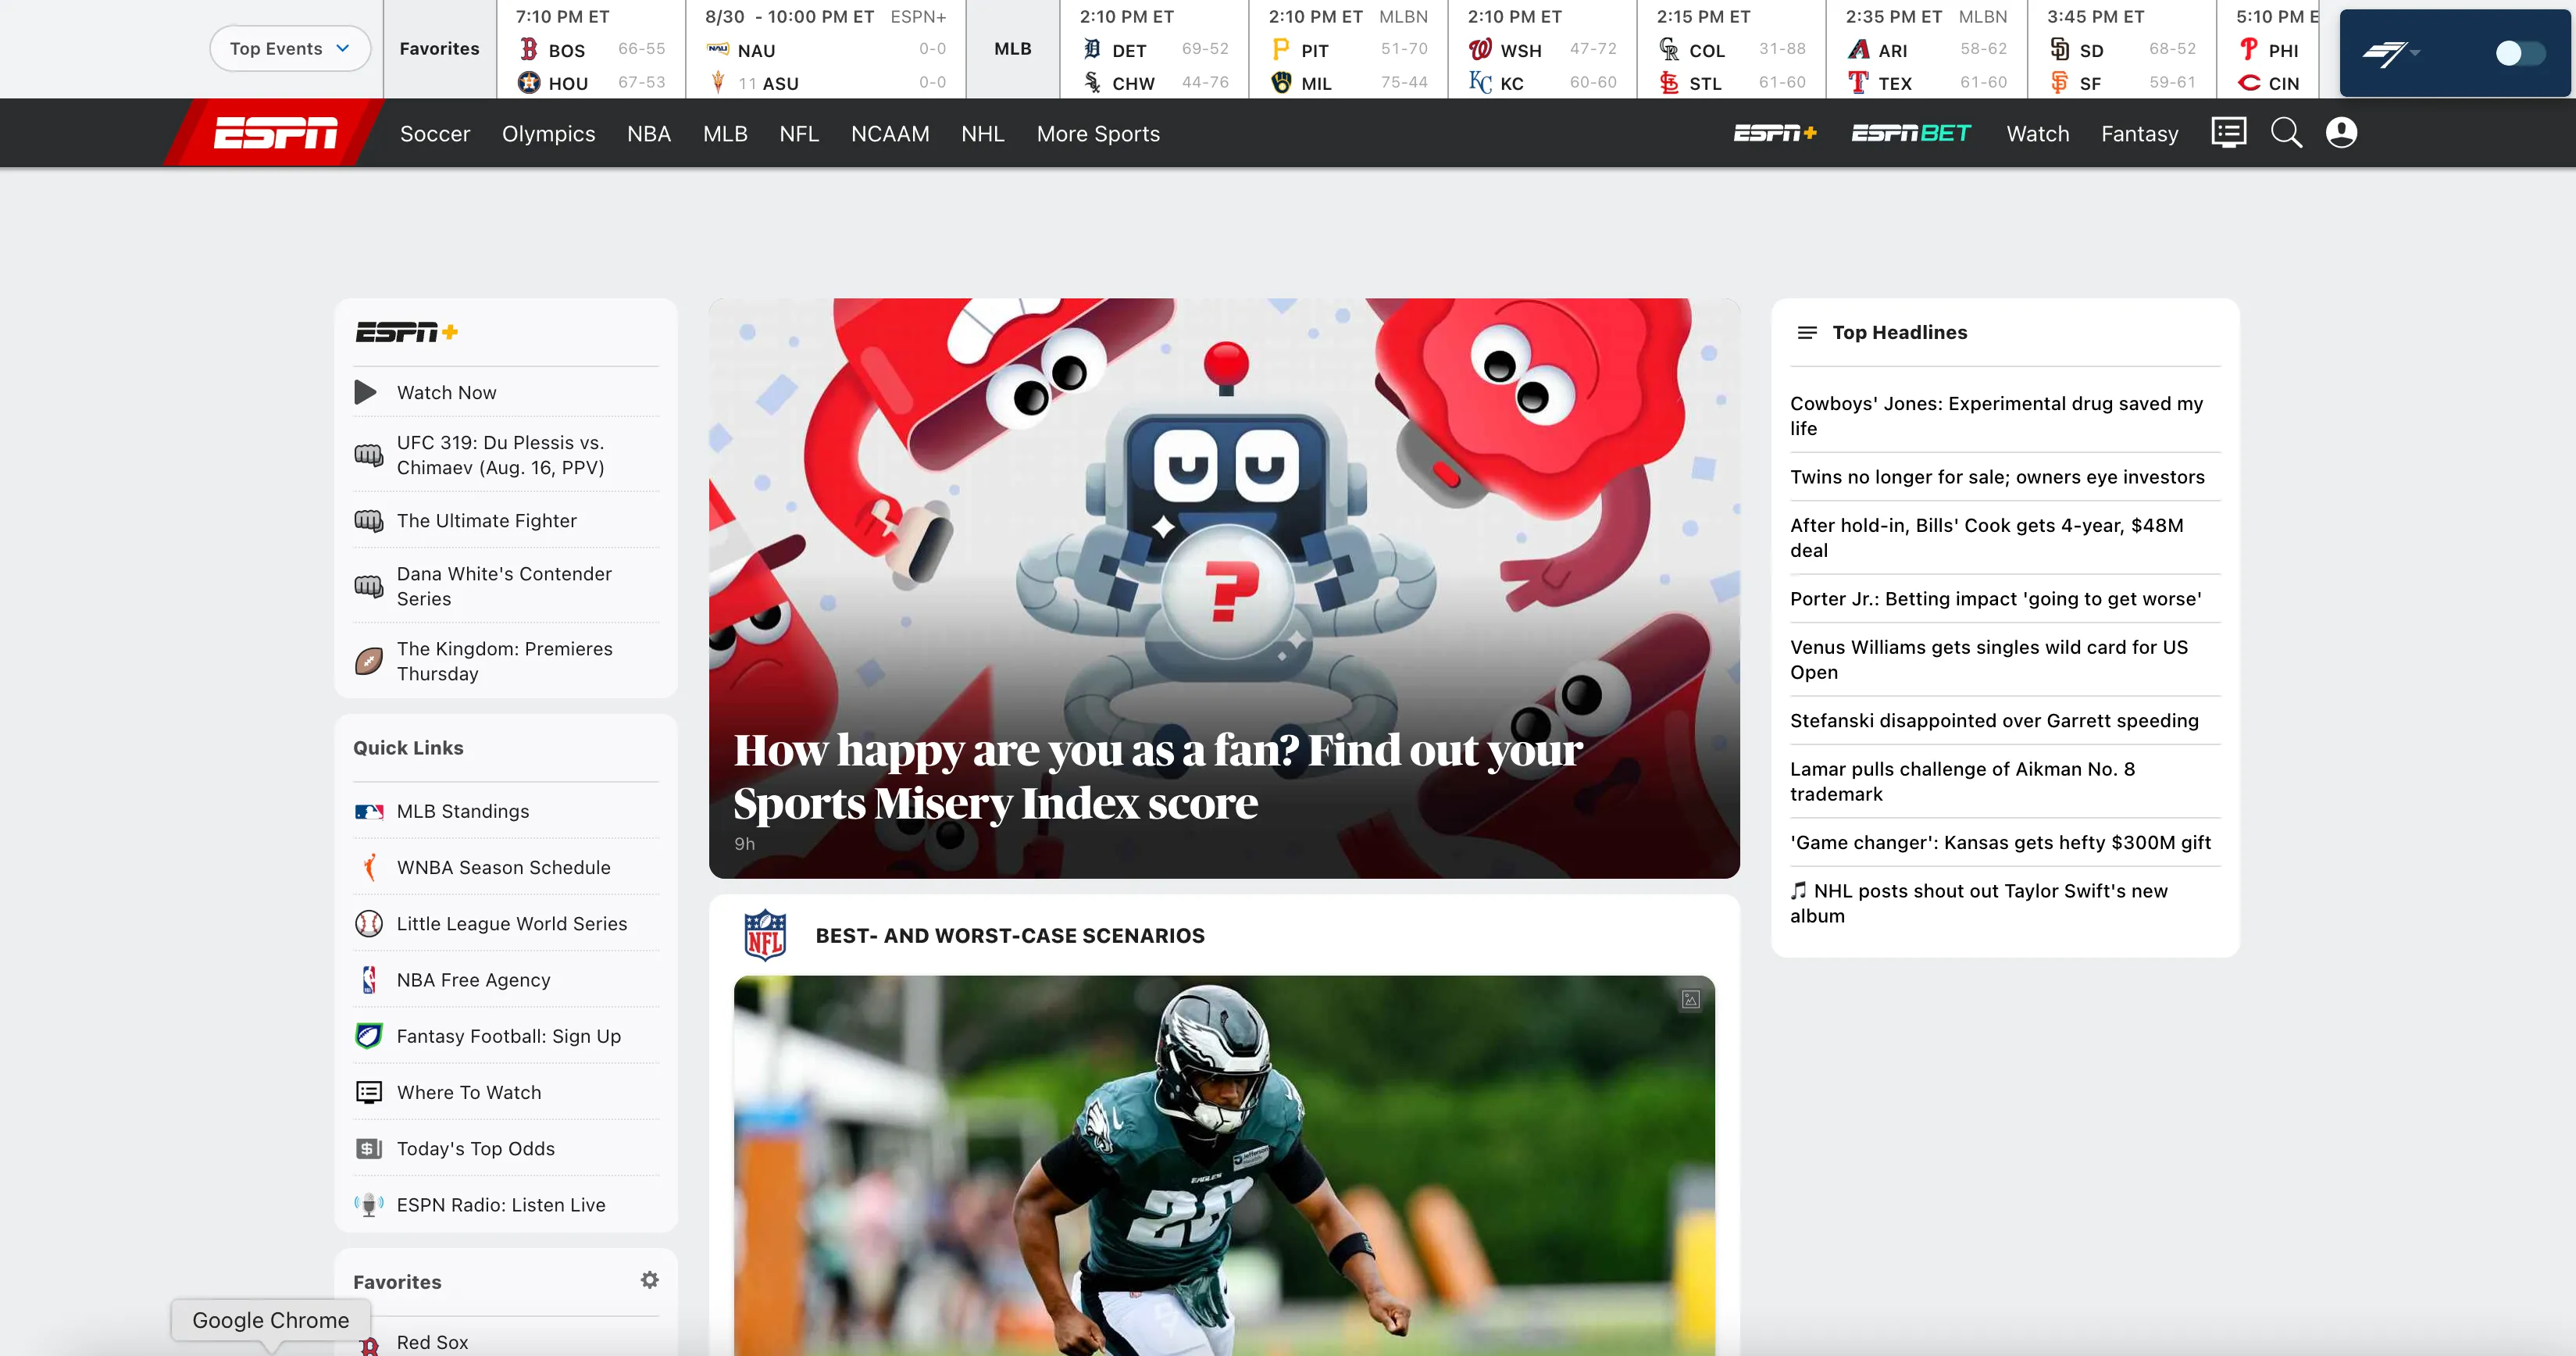Open the NHL menu
Screen dimensions: 2576x1356
[x=982, y=133]
